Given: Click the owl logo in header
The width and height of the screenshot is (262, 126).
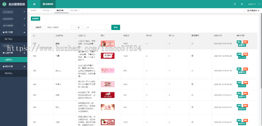Looking at the screenshot, I should (x=4, y=4).
